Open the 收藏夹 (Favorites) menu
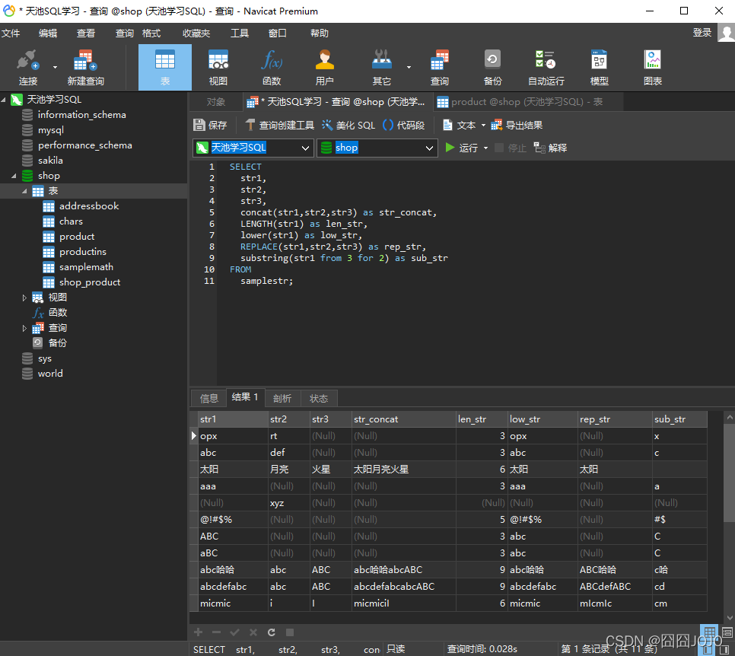 coord(196,33)
